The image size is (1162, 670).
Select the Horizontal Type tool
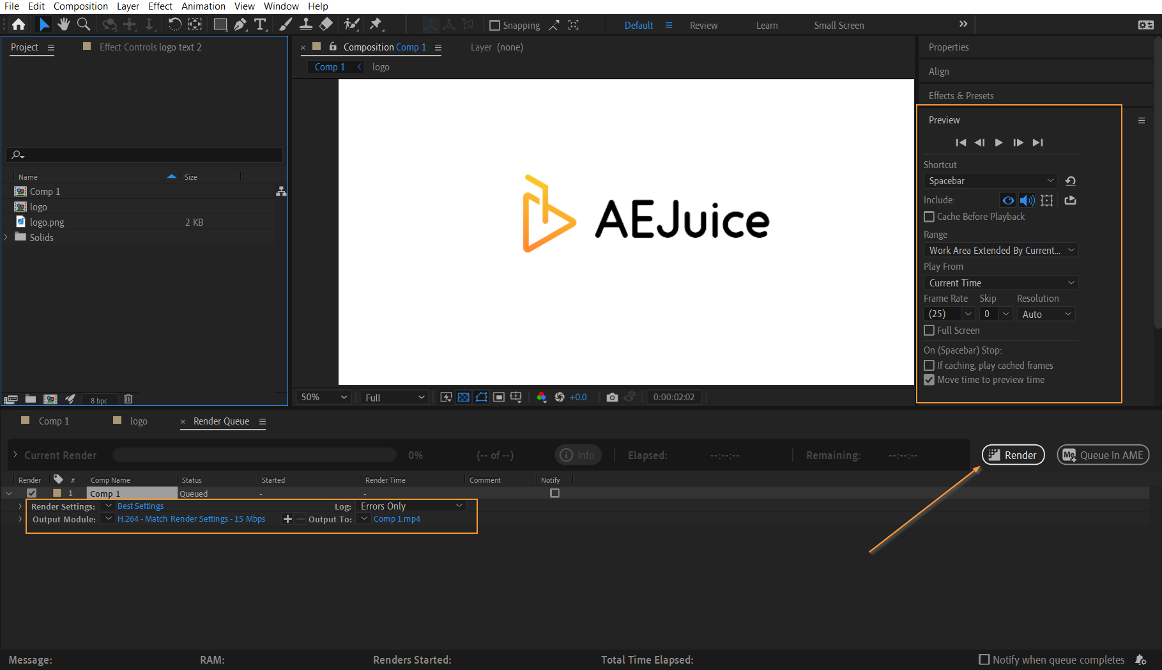[260, 24]
